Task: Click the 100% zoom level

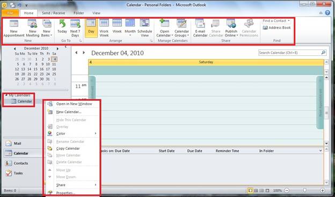Action: 278,191
